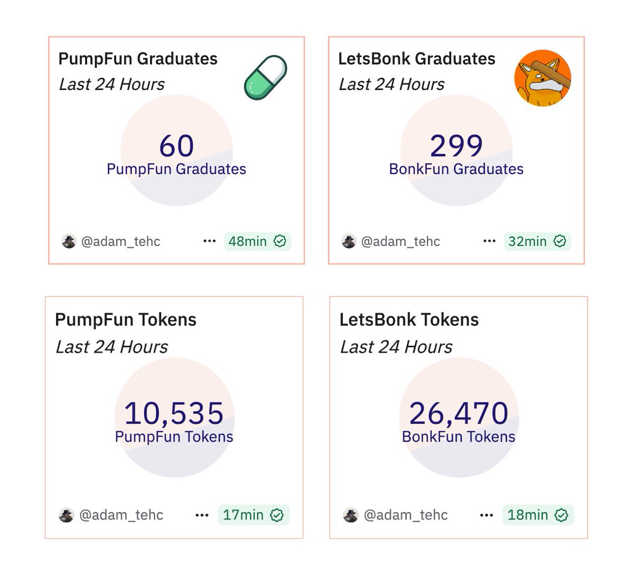Viewport: 634px width, 574px height.
Task: Click the orange LetsBonk dog logo
Action: (543, 78)
